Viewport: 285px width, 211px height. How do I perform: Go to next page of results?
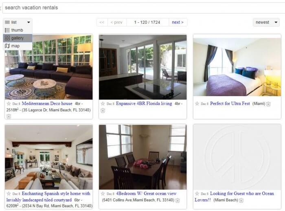pyautogui.click(x=178, y=22)
